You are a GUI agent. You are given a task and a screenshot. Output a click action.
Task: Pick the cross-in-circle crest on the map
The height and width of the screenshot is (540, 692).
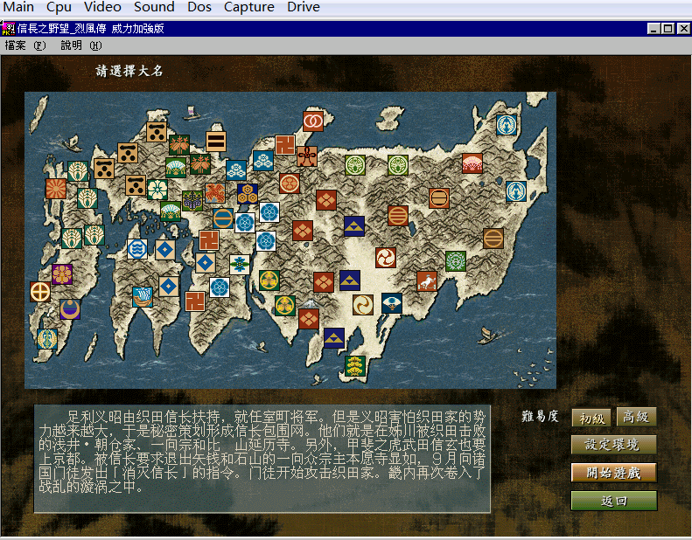40,291
